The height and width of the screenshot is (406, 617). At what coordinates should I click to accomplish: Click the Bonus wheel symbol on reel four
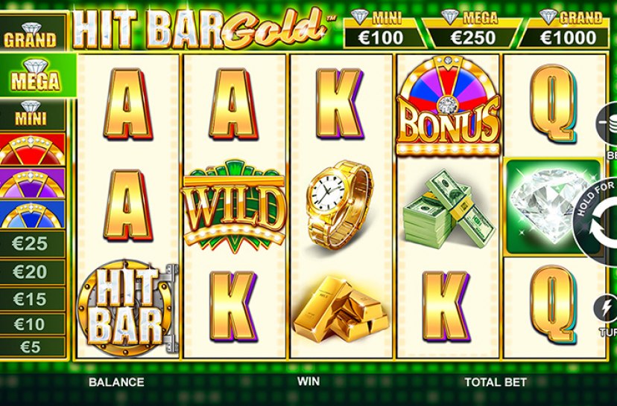coord(448,106)
